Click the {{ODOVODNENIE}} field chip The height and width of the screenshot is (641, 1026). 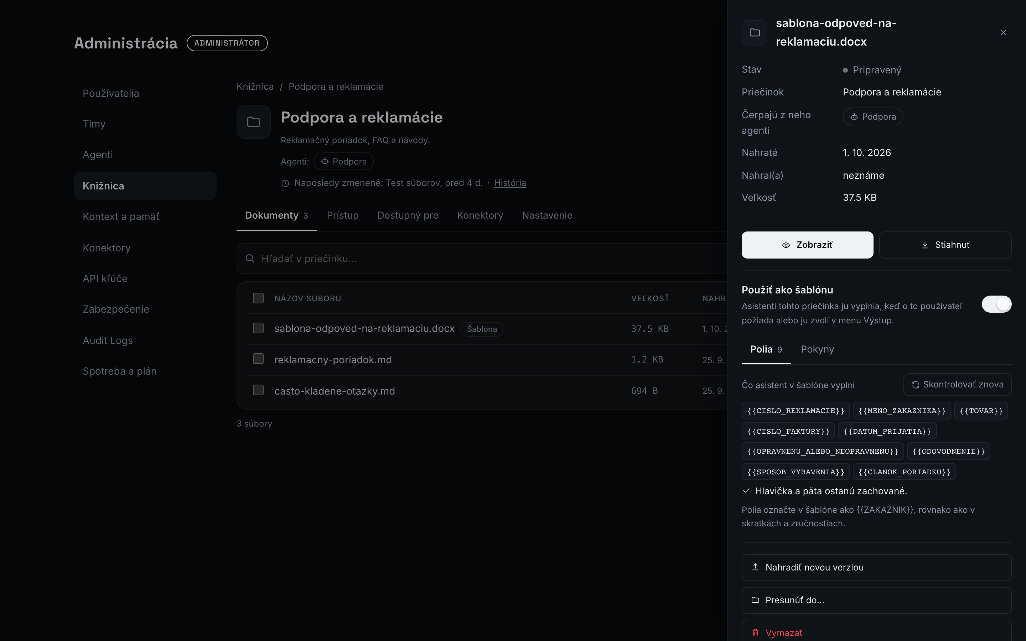coord(948,452)
